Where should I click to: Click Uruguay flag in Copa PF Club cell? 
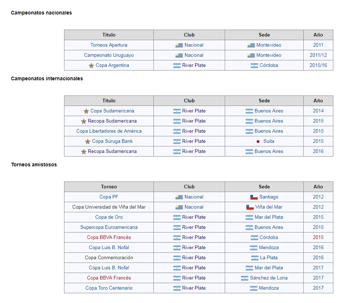[x=179, y=197]
